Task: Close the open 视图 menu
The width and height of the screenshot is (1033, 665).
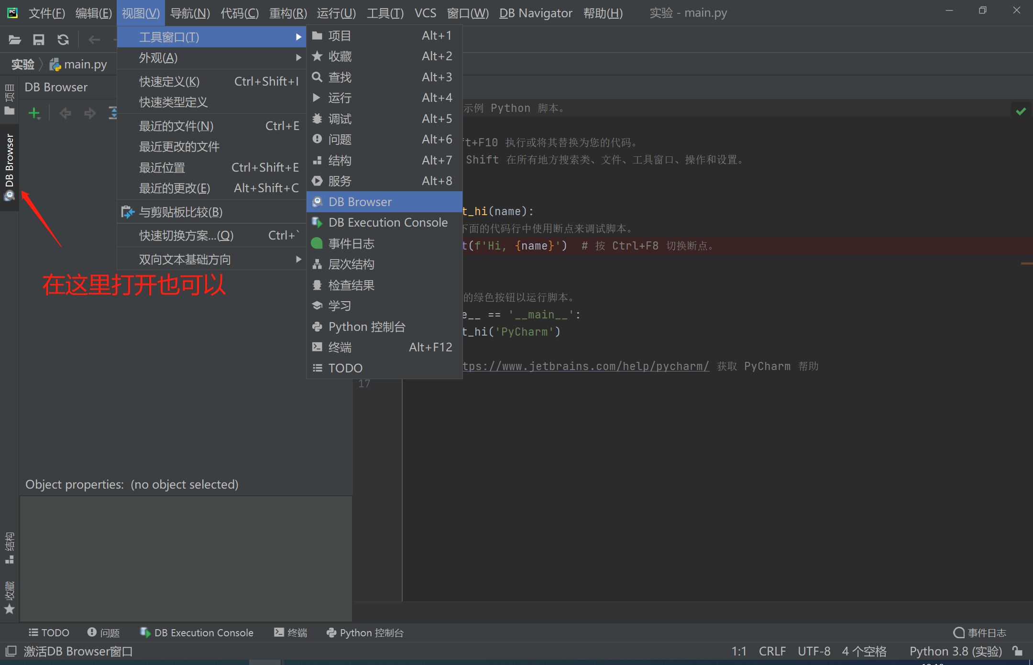Action: (x=141, y=13)
